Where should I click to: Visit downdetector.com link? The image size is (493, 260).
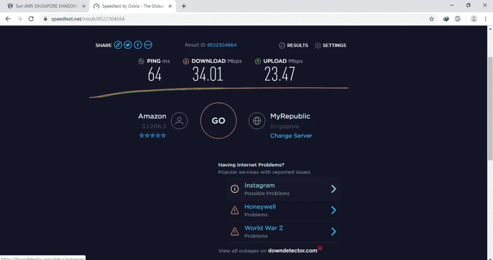[293, 251]
